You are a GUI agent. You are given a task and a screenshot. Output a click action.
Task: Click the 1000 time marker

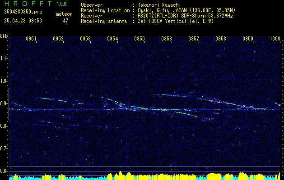[x=275, y=38]
